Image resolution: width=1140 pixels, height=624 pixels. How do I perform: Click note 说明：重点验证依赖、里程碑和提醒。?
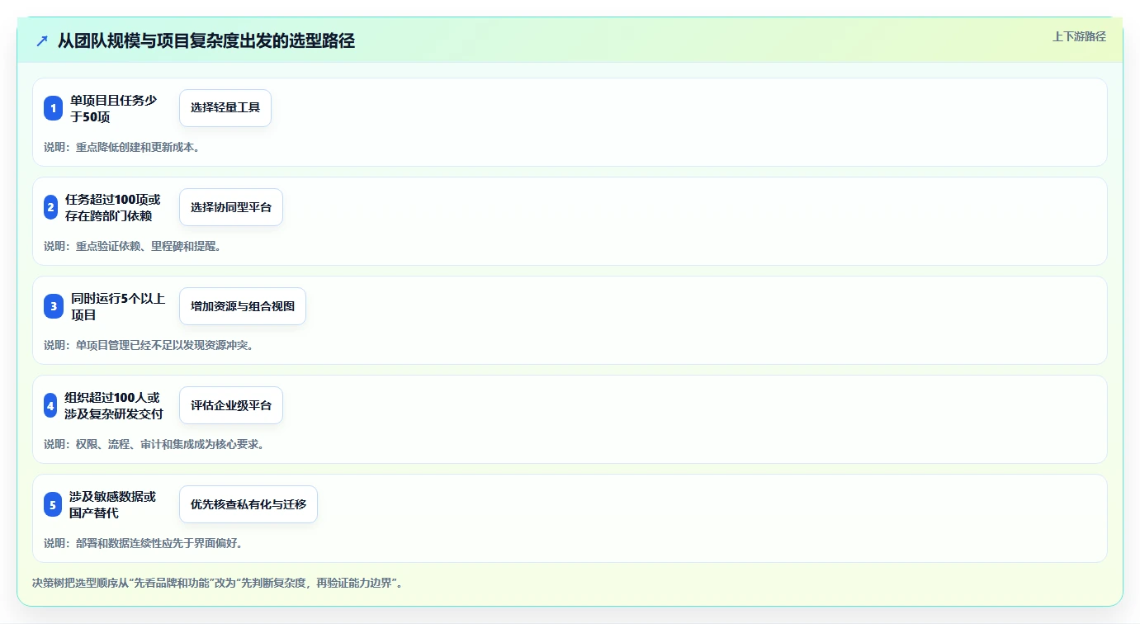(x=133, y=246)
